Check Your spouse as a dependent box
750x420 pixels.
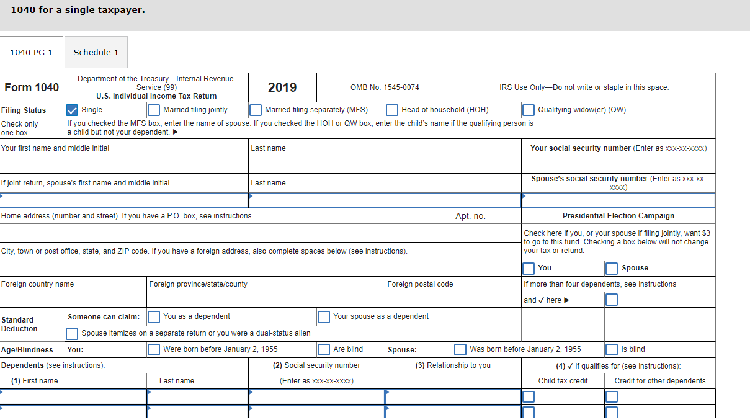click(324, 316)
